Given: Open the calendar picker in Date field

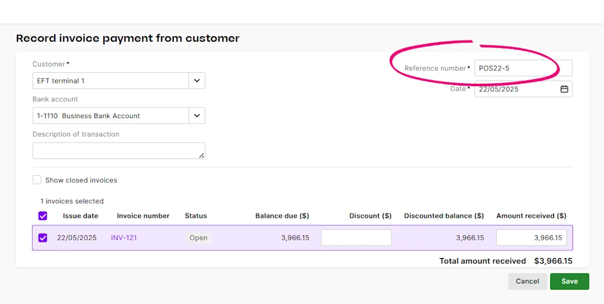Looking at the screenshot, I should (x=564, y=89).
